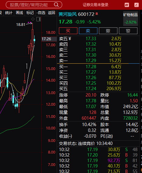Click the 警 alert button

click(128, 31)
